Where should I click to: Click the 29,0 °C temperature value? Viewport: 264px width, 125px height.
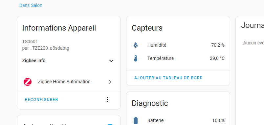click(x=217, y=58)
